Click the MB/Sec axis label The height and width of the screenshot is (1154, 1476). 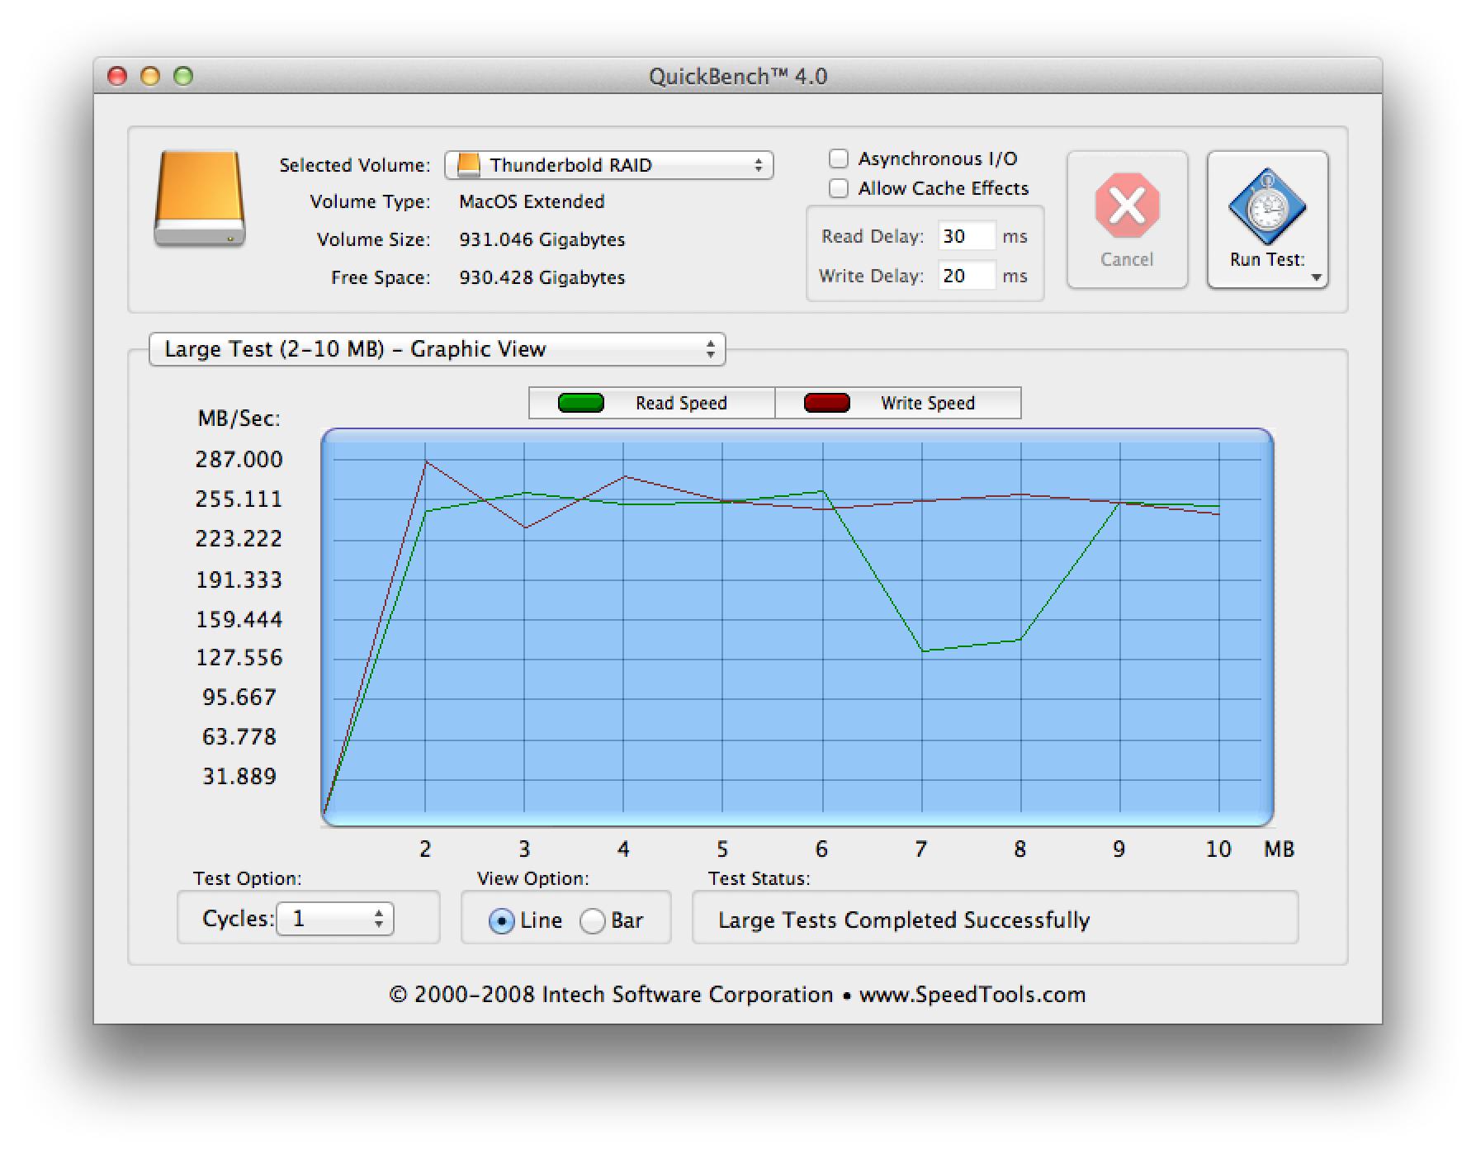coord(239,419)
